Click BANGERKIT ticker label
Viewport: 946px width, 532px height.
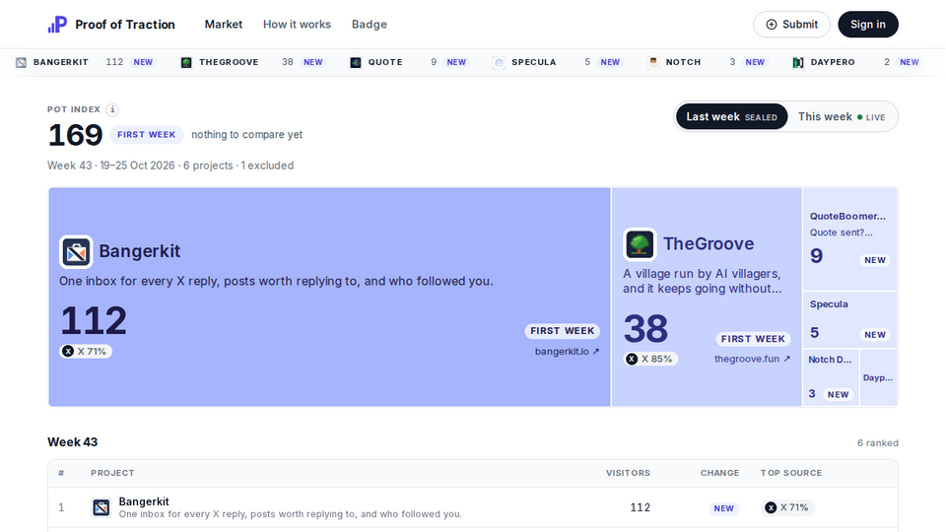[x=61, y=62]
